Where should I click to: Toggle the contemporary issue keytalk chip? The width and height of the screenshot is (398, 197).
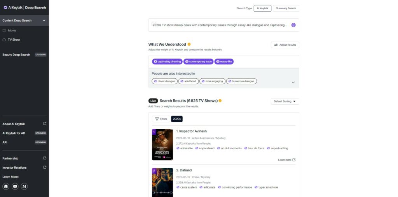point(198,62)
